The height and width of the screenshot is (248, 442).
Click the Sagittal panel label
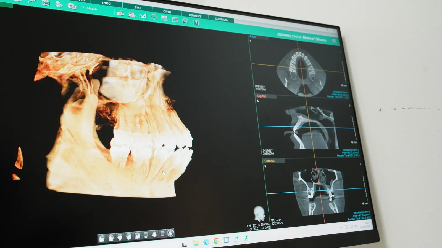coord(261,96)
